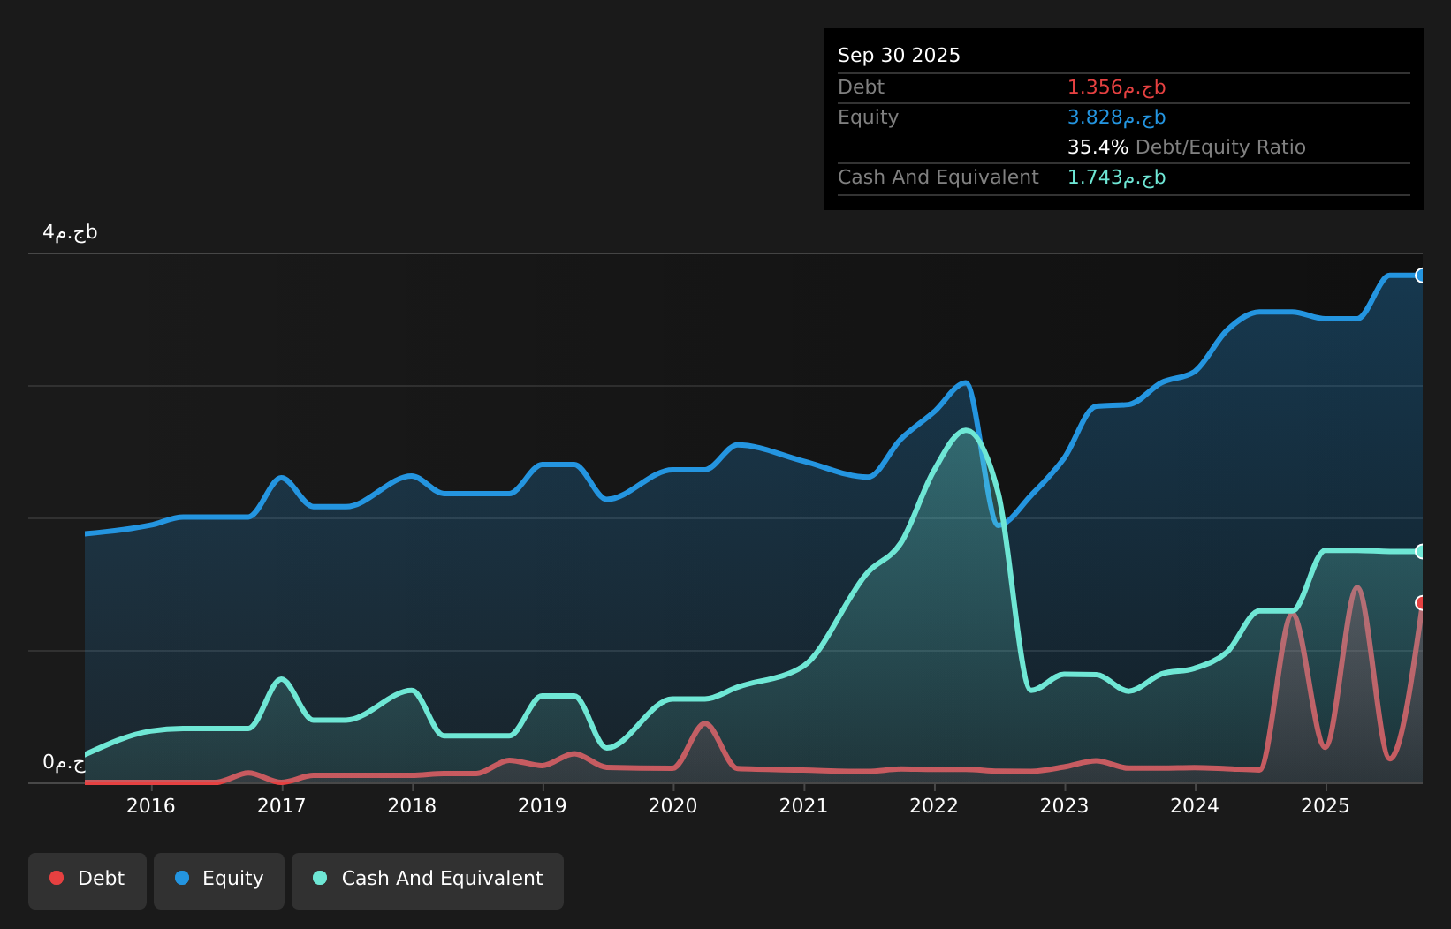This screenshot has height=929, width=1451.
Task: Click the Sep 30 2025 tooltip date
Action: pyautogui.click(x=899, y=56)
